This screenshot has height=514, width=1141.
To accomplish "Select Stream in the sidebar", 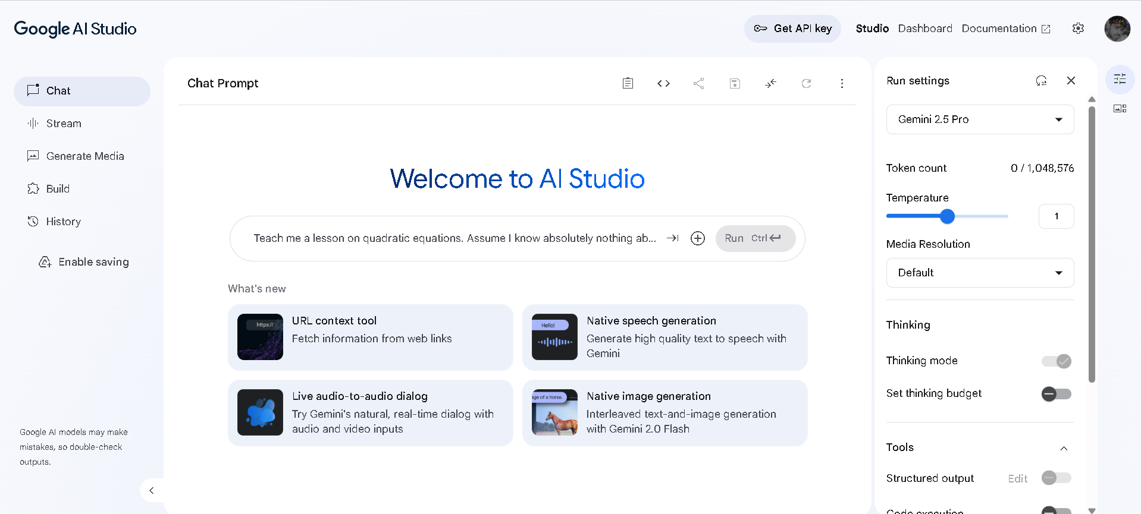I will pos(82,124).
